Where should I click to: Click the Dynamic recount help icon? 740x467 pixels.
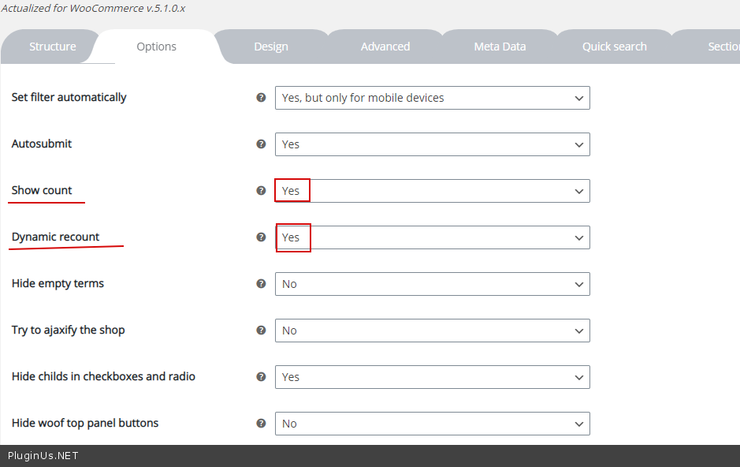[x=261, y=237]
